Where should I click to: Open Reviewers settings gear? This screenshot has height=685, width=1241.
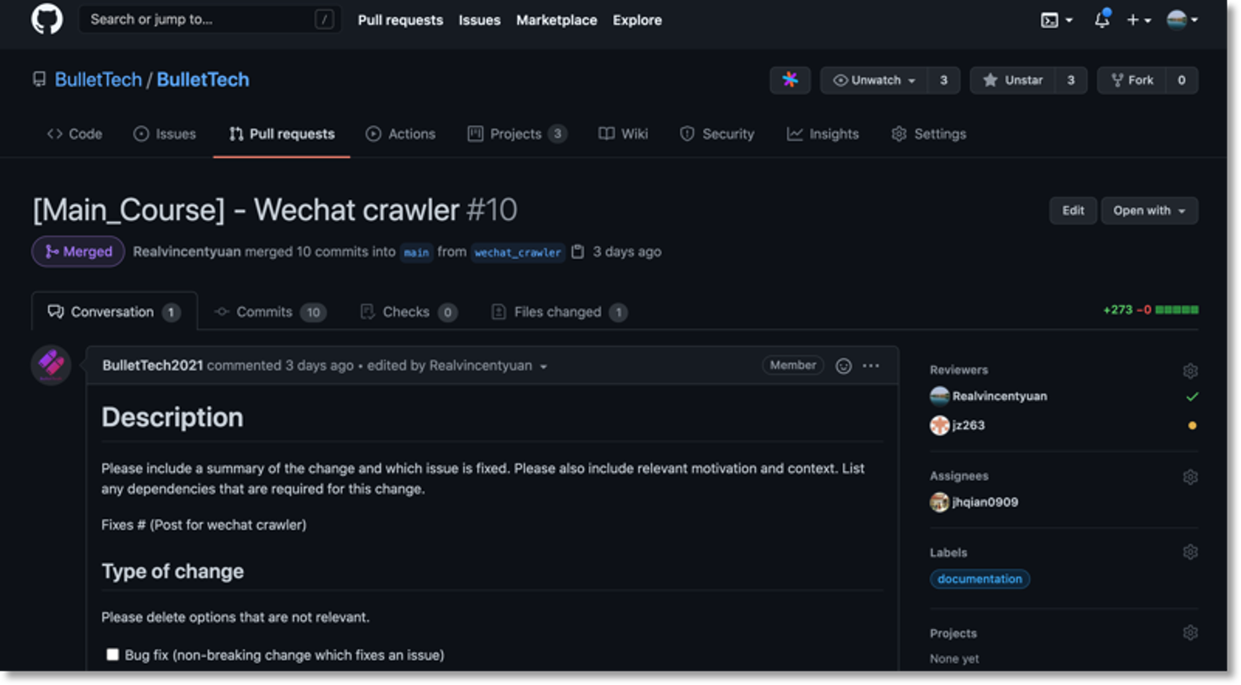[1190, 370]
